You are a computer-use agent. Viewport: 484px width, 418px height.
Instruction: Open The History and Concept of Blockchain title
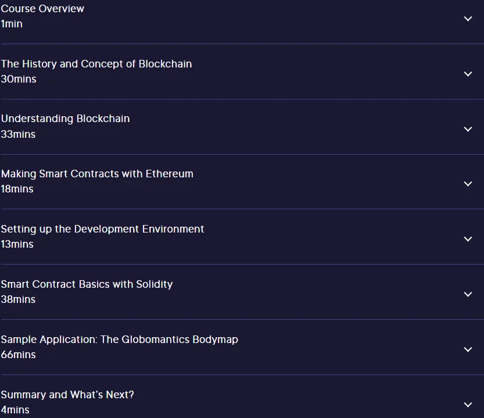coord(96,63)
